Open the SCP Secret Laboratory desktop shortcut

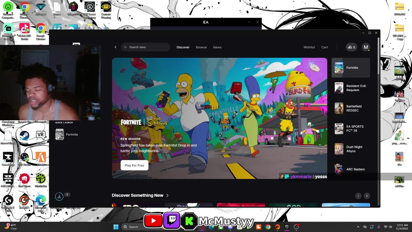(x=89, y=10)
